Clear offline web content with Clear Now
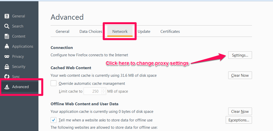 (240, 112)
